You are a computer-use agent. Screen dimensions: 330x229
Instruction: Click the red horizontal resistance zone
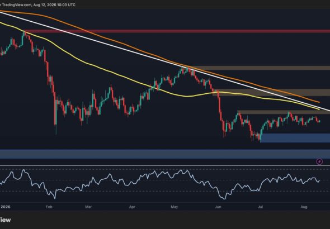click(177, 31)
